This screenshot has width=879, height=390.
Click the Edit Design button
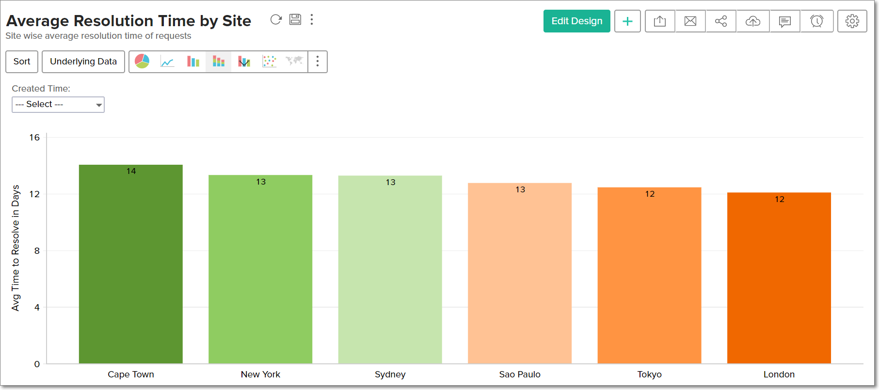(576, 21)
